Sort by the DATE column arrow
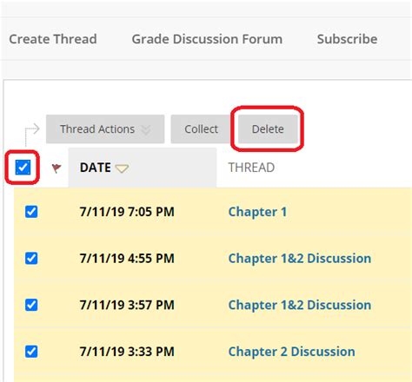Viewport: 412px width, 382px height. point(122,168)
